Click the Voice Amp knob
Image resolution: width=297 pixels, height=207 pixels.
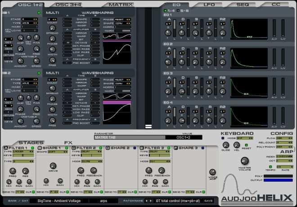[211, 172]
